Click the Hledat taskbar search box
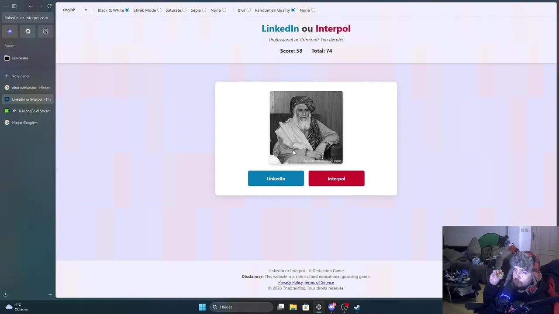 (x=242, y=307)
